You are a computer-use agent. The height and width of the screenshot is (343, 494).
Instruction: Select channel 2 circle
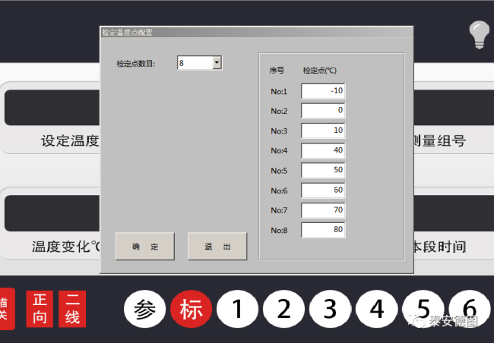283,309
